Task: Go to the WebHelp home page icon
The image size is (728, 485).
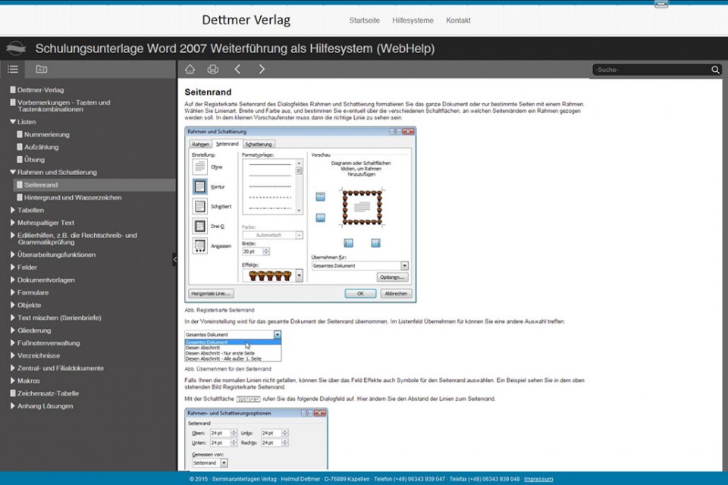Action: (190, 69)
